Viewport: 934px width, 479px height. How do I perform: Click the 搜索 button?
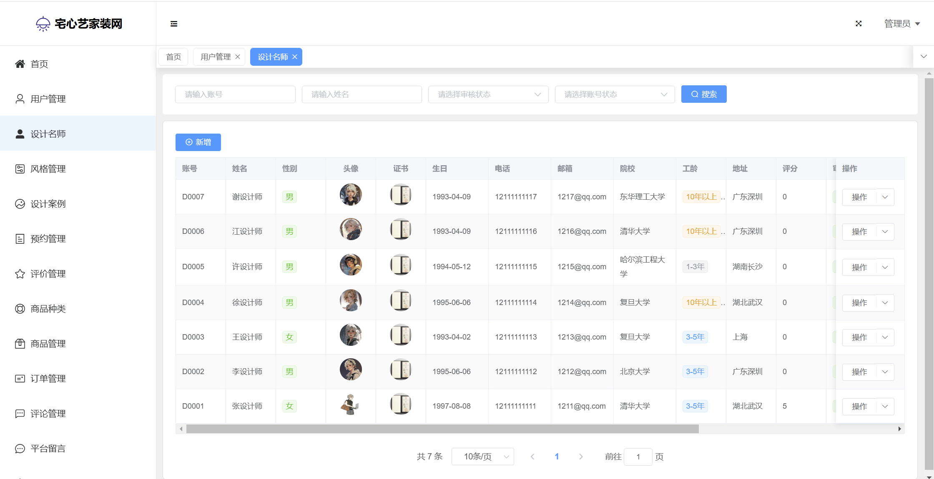[x=703, y=94]
